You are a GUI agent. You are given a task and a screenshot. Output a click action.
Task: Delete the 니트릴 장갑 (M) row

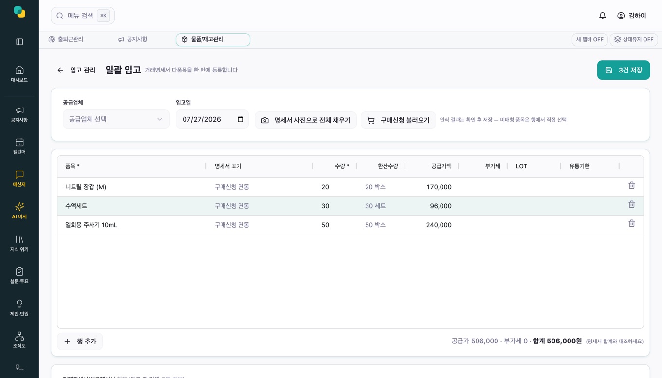pyautogui.click(x=631, y=185)
